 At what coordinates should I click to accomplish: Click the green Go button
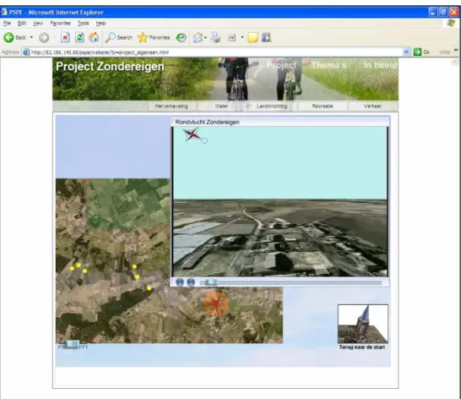pos(422,52)
